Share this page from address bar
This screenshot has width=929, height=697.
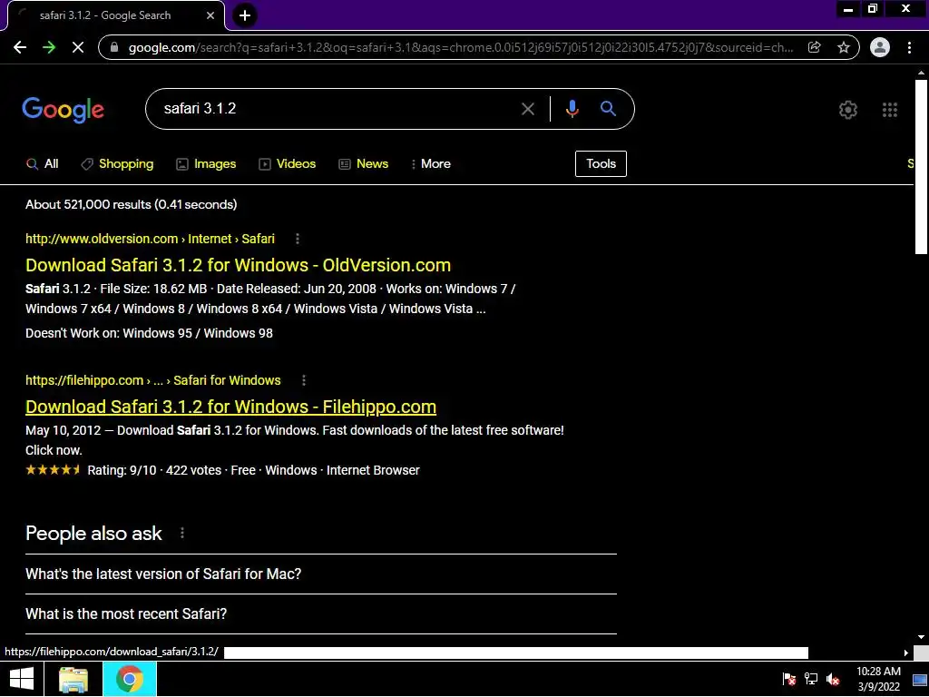click(x=815, y=47)
